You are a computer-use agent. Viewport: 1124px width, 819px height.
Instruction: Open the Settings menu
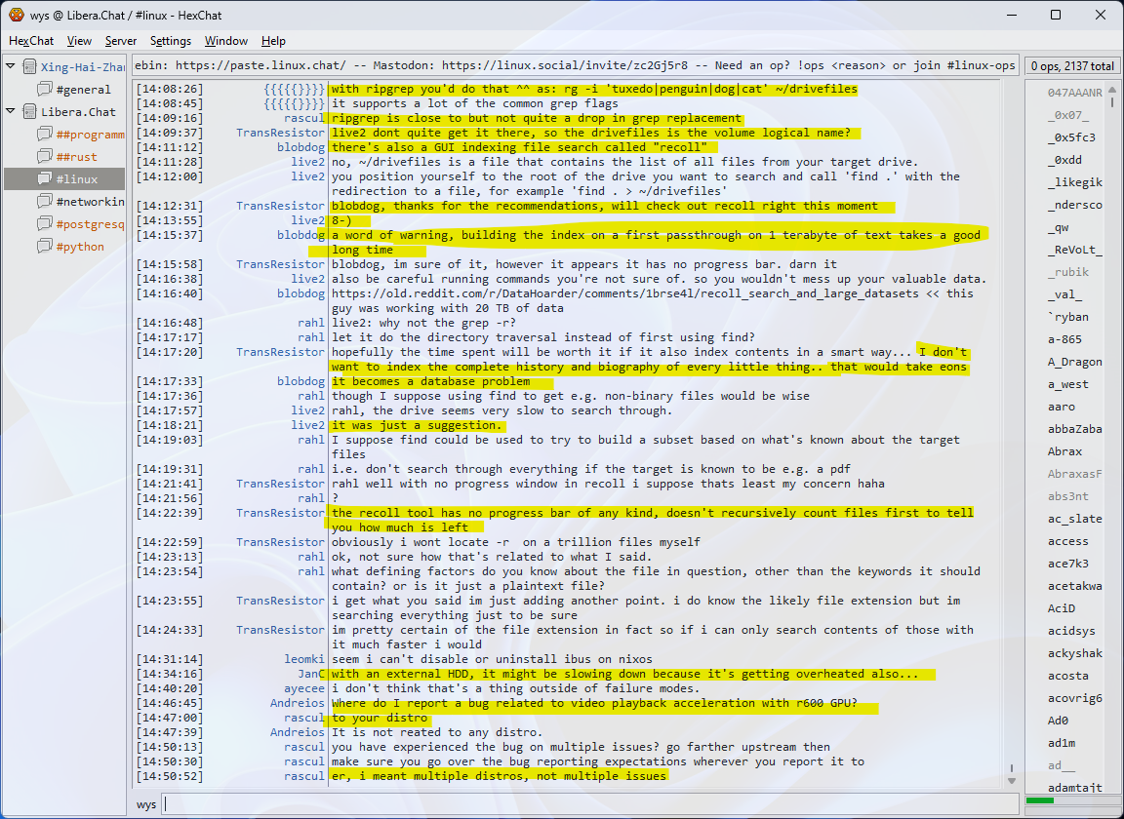(x=171, y=41)
